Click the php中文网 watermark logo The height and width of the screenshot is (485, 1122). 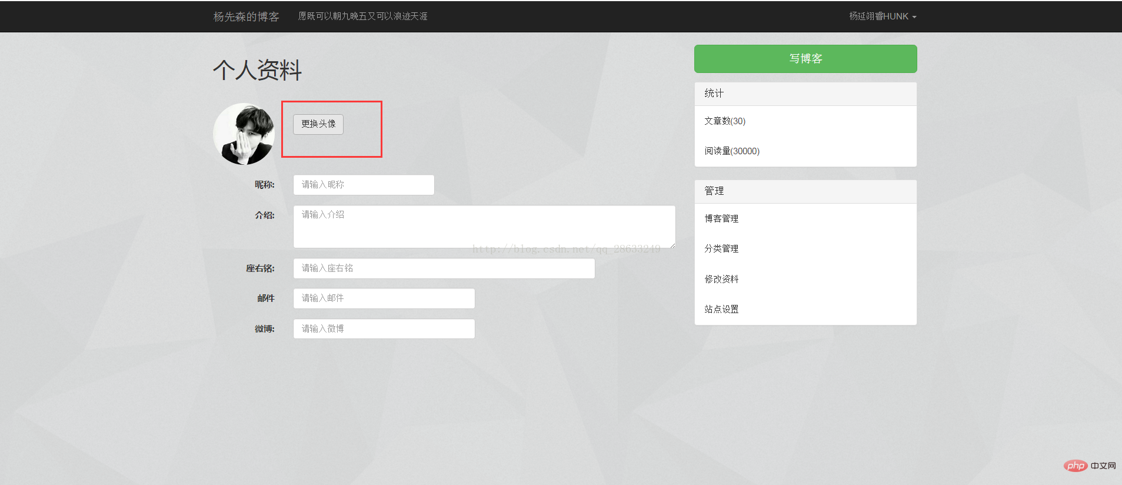pyautogui.click(x=1090, y=466)
